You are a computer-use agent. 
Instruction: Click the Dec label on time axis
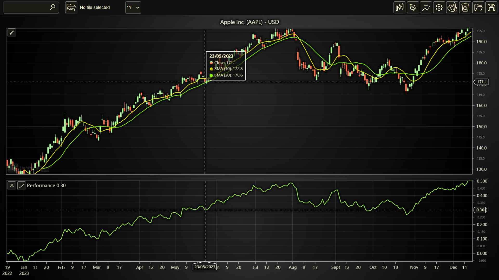pos(453,267)
